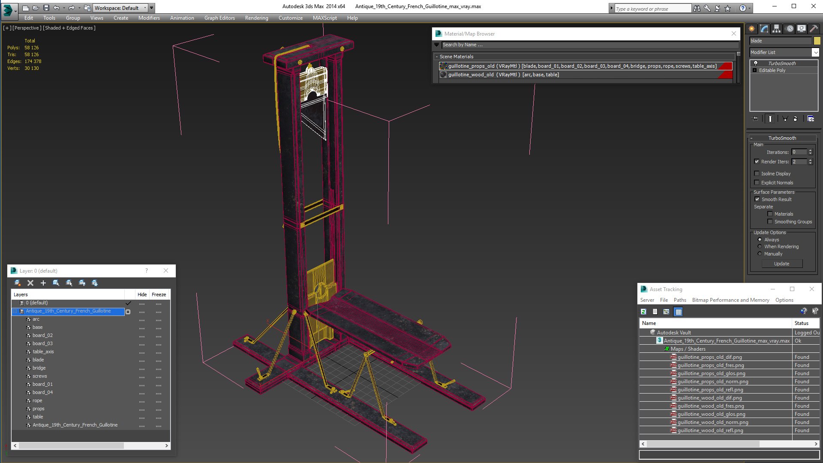The width and height of the screenshot is (823, 463).
Task: Enable Explicit Normals checkbox
Action: (x=757, y=183)
